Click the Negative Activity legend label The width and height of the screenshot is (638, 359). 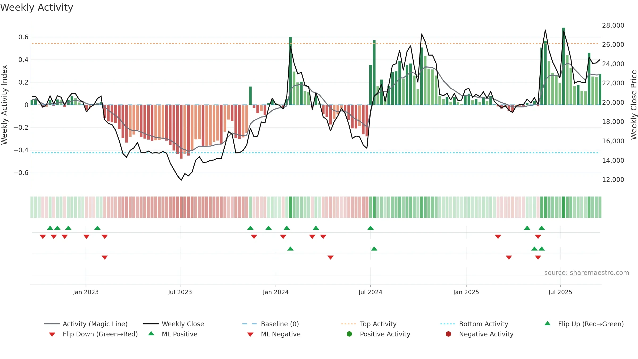point(486,334)
